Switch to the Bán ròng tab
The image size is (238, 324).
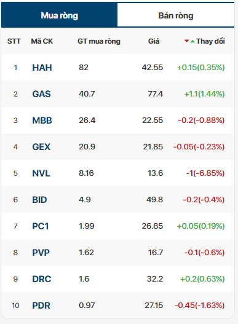(x=176, y=16)
